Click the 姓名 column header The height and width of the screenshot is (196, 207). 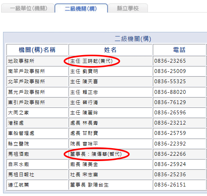point(111,50)
